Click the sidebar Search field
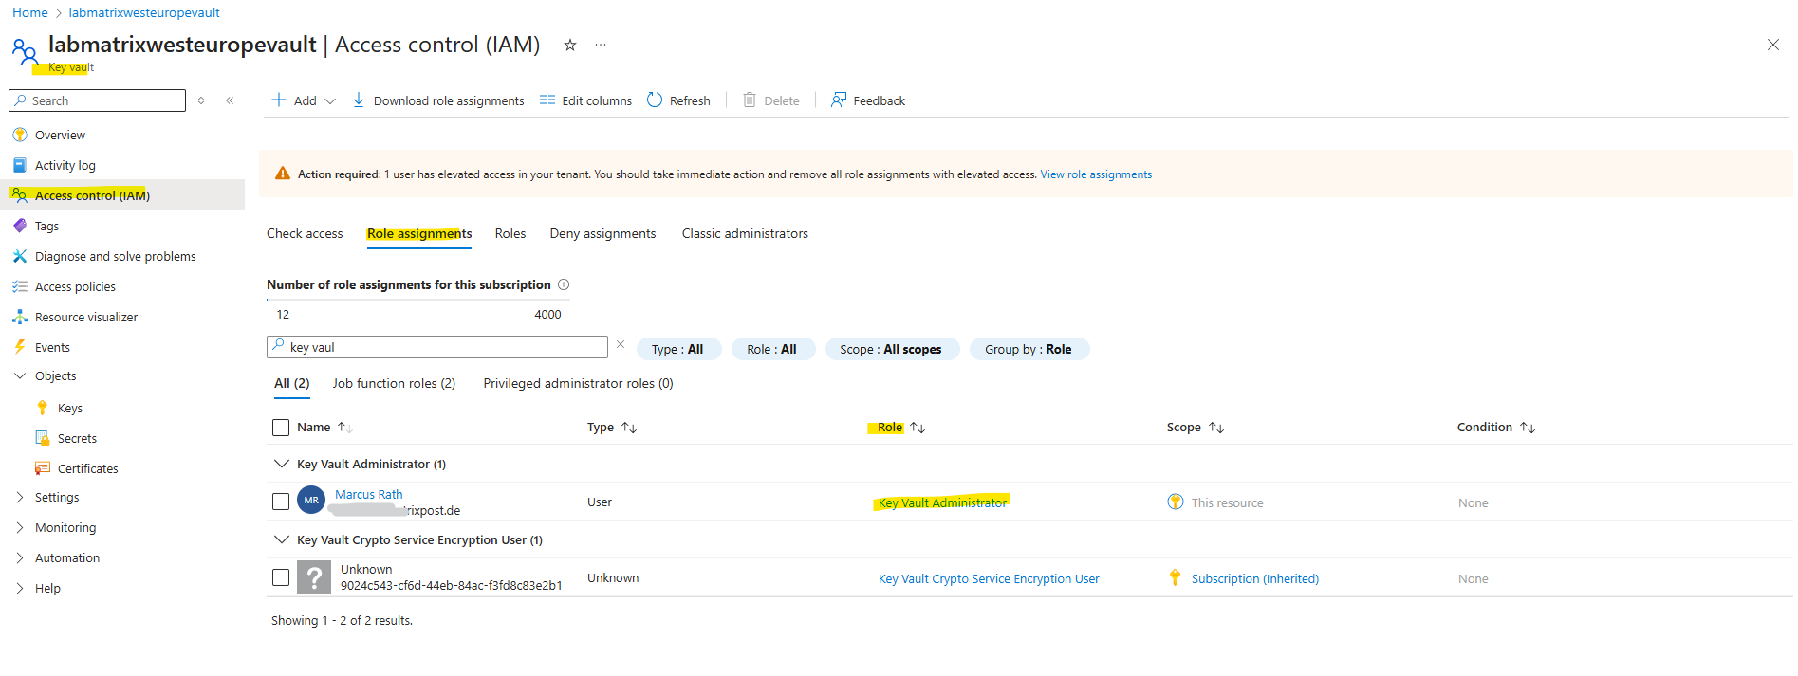 click(97, 100)
